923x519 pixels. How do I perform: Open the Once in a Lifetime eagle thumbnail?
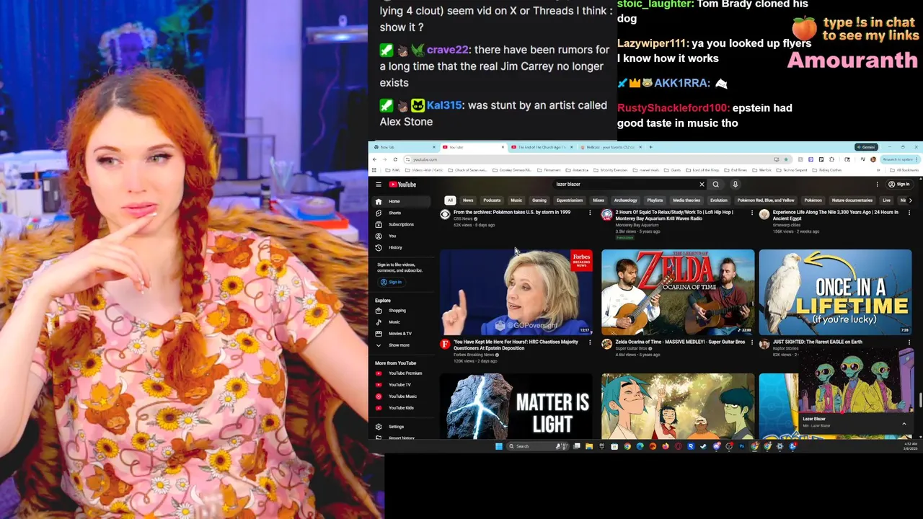835,292
